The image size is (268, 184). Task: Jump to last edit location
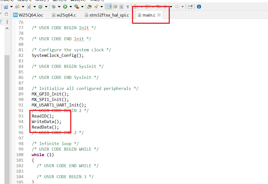pos(159,7)
